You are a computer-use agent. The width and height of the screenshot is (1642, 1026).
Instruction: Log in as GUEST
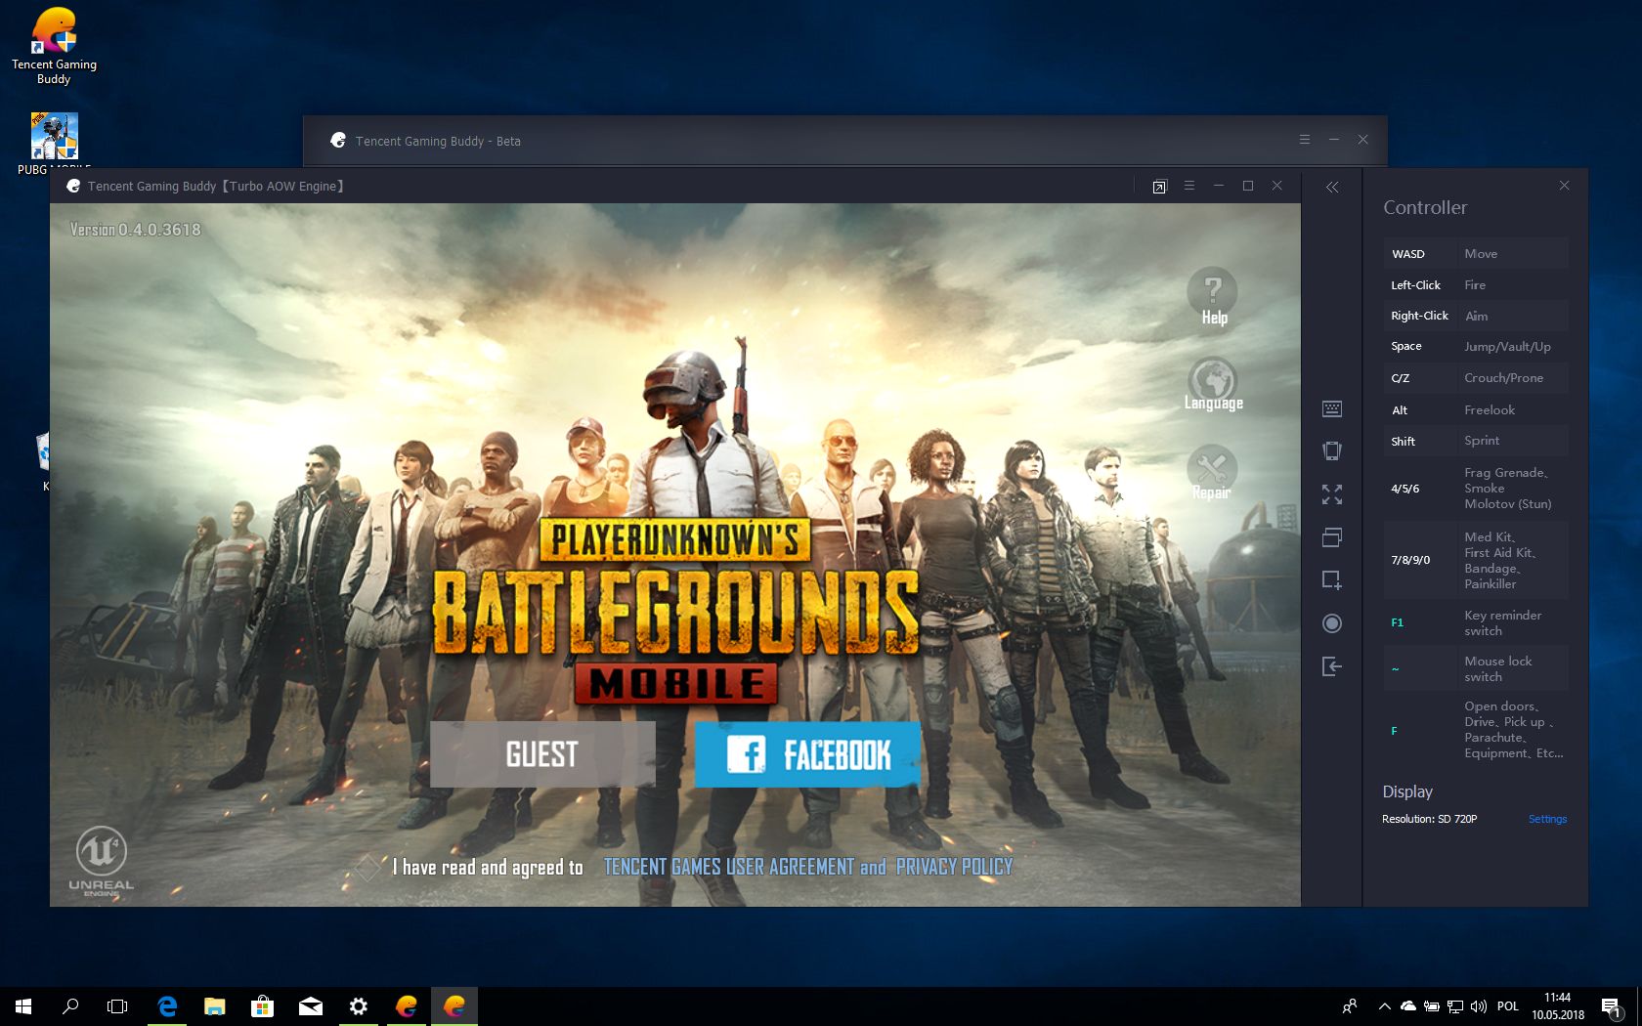point(542,754)
